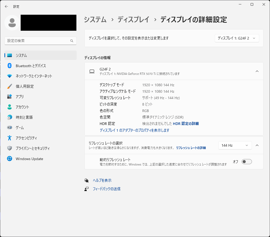
Task: Go to アクセシビリティ settings
Action: tap(41, 138)
